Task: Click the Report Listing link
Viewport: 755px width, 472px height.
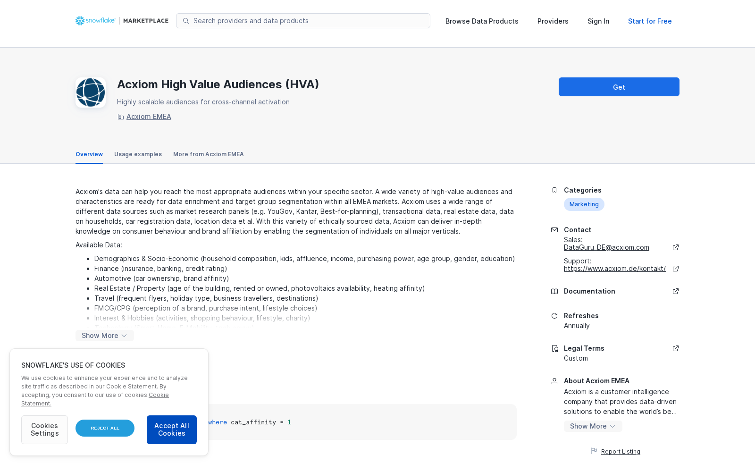Action: tap(621, 452)
